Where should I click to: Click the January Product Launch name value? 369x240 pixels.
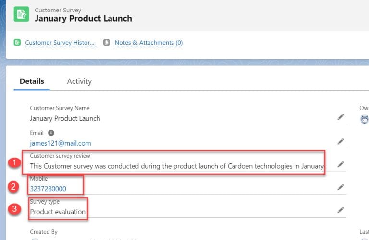pos(65,118)
